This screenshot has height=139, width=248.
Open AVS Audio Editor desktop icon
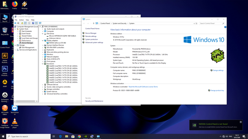point(5,110)
